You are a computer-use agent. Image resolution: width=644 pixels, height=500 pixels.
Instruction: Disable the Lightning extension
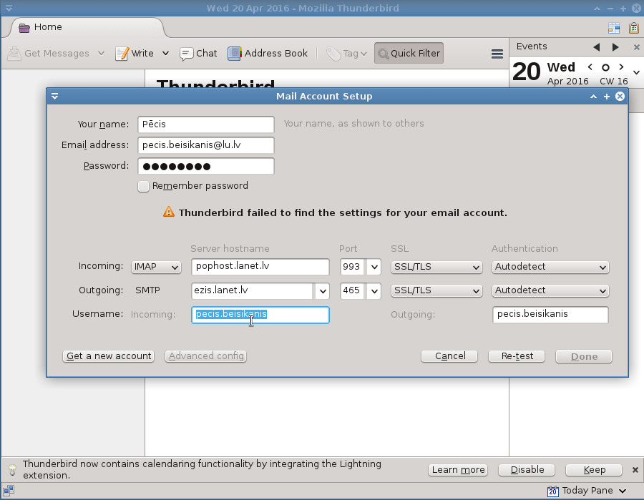pos(527,470)
